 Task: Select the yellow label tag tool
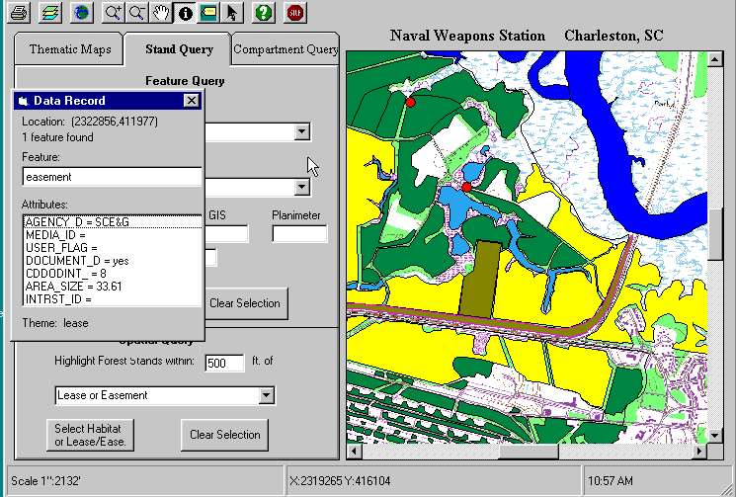[208, 13]
